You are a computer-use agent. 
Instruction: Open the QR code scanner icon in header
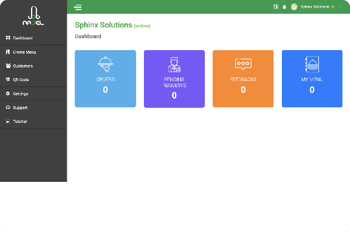276,7
